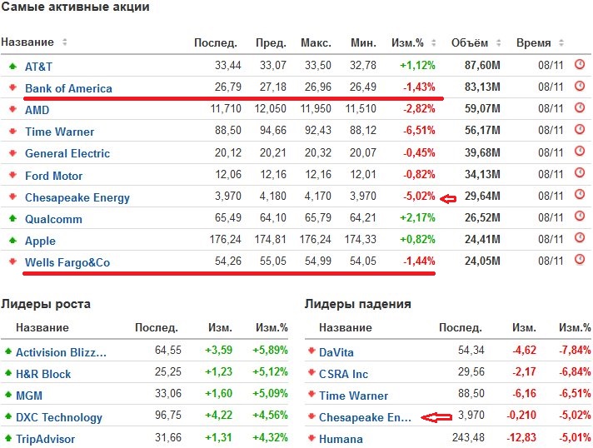Open CSRA Inc link in decline leaders
The image size is (593, 448).
[343, 374]
